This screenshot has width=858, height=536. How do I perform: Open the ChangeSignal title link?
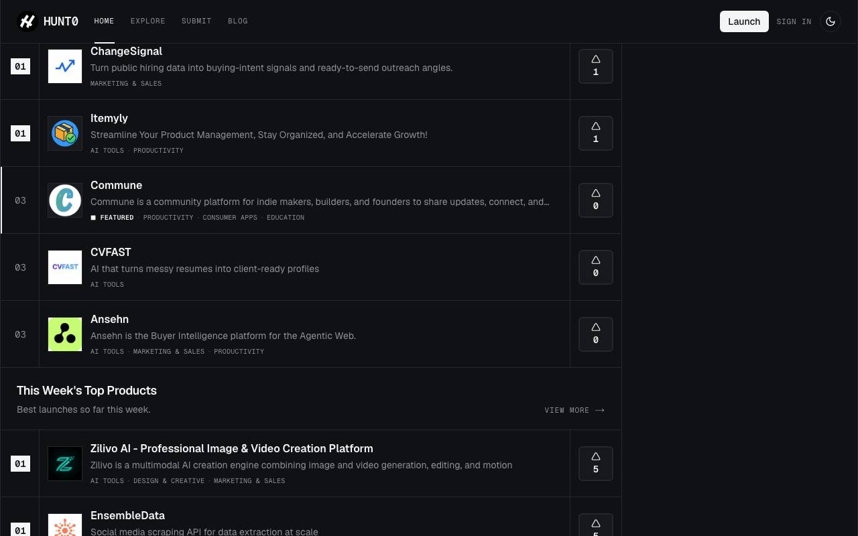click(x=126, y=51)
